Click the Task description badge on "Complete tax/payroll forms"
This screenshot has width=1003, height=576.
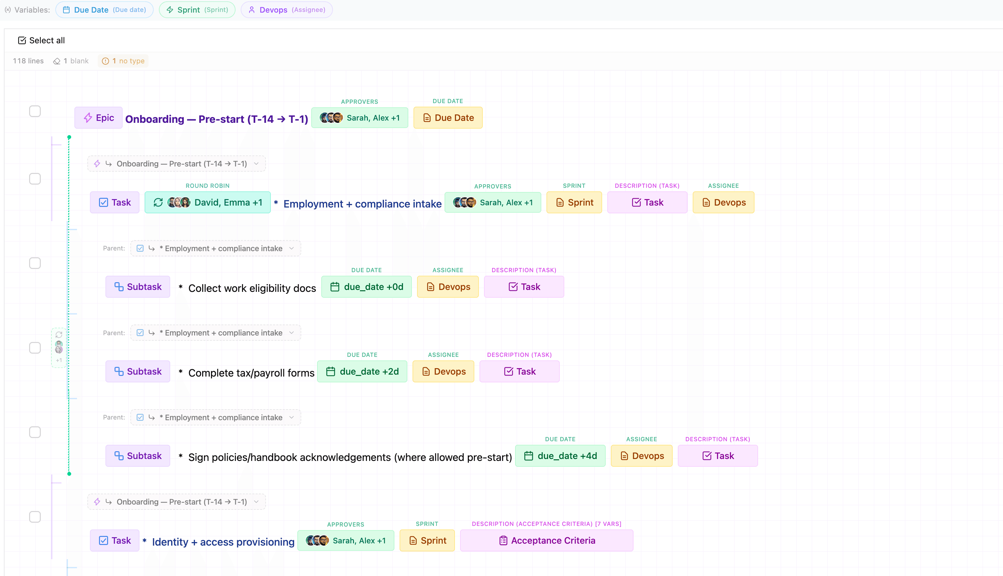(x=520, y=371)
